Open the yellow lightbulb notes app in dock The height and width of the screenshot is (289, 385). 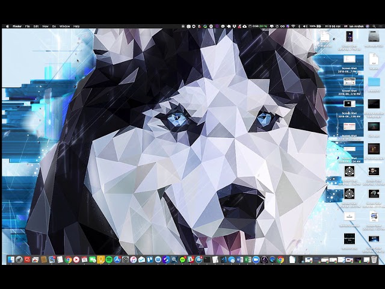tap(100, 259)
